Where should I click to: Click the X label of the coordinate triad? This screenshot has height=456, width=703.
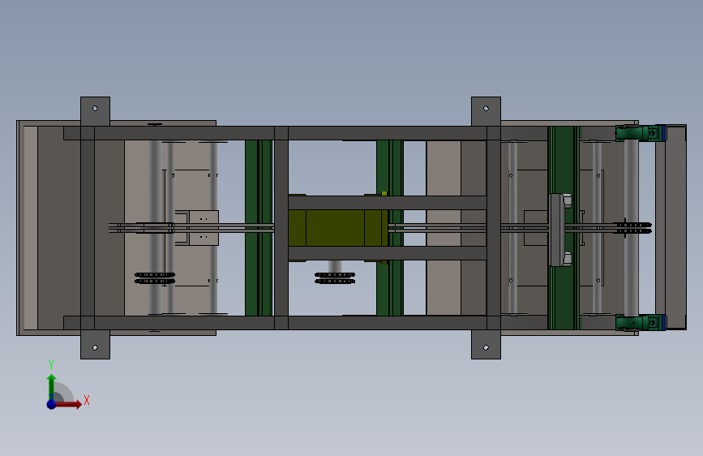87,400
